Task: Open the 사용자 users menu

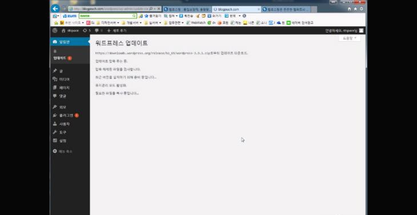Action: click(x=70, y=124)
